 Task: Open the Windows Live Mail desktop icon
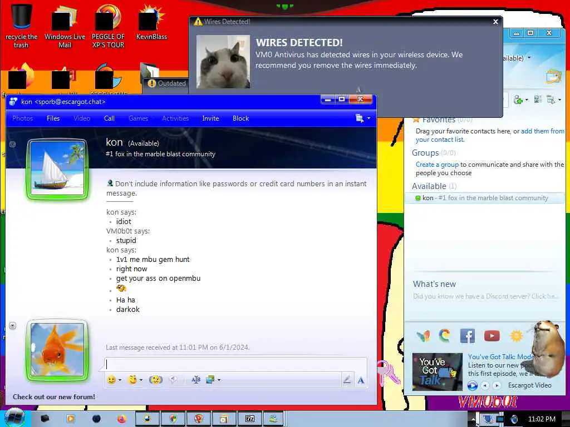[x=65, y=26]
